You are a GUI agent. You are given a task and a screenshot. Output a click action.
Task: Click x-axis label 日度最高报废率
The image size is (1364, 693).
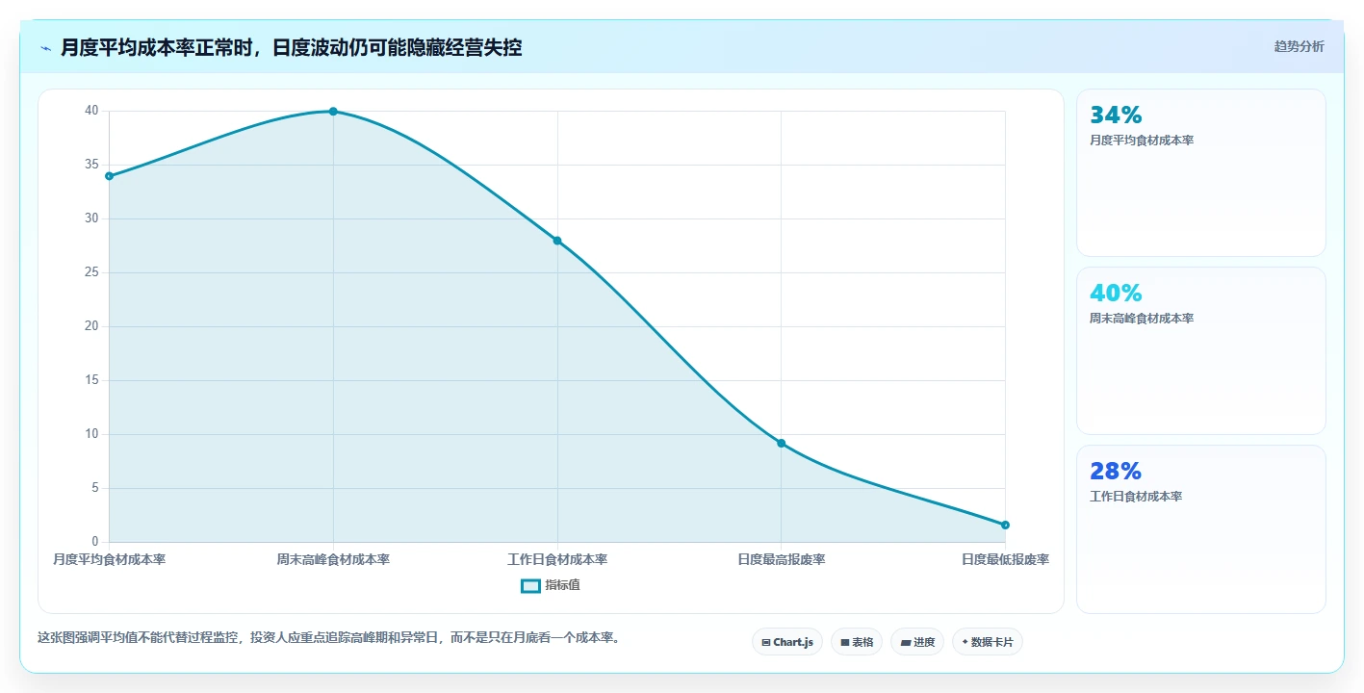click(781, 559)
